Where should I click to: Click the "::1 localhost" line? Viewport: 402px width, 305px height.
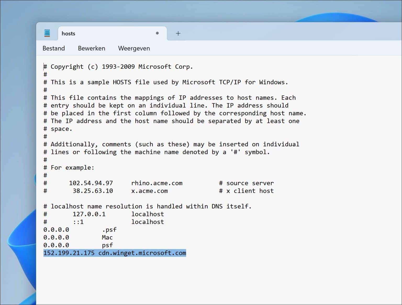point(105,222)
